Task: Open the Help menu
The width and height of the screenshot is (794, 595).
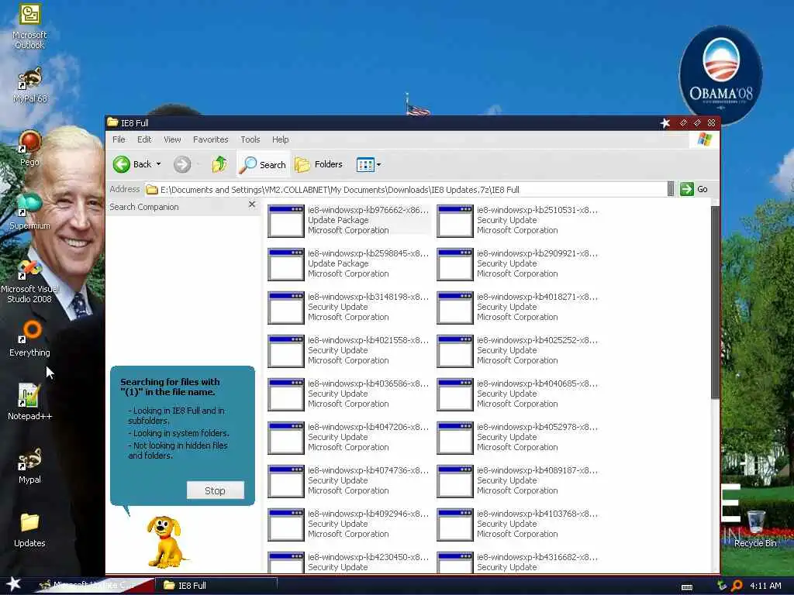Action: pos(281,139)
